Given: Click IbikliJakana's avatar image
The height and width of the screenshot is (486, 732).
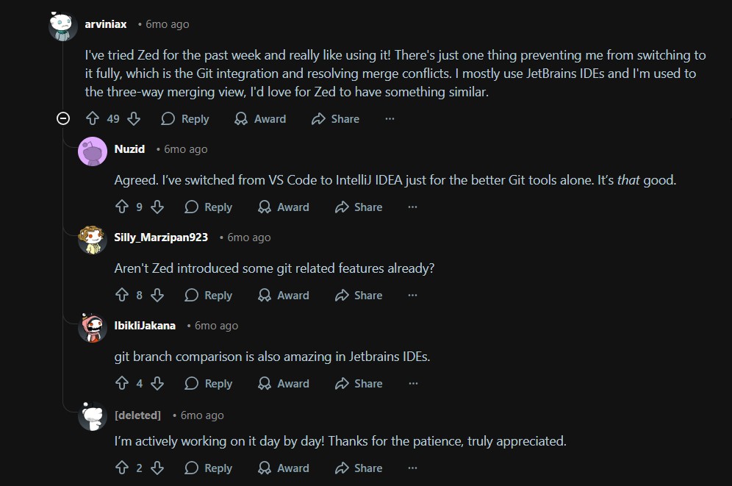Looking at the screenshot, I should (93, 328).
